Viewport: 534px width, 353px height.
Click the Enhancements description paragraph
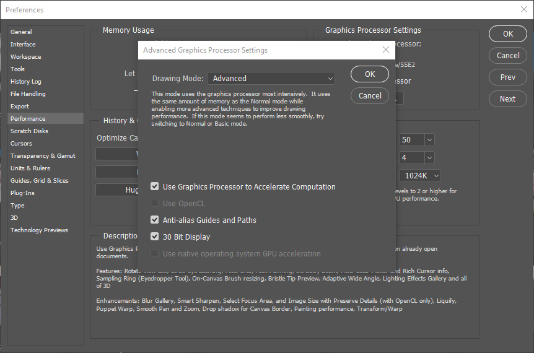(276, 305)
